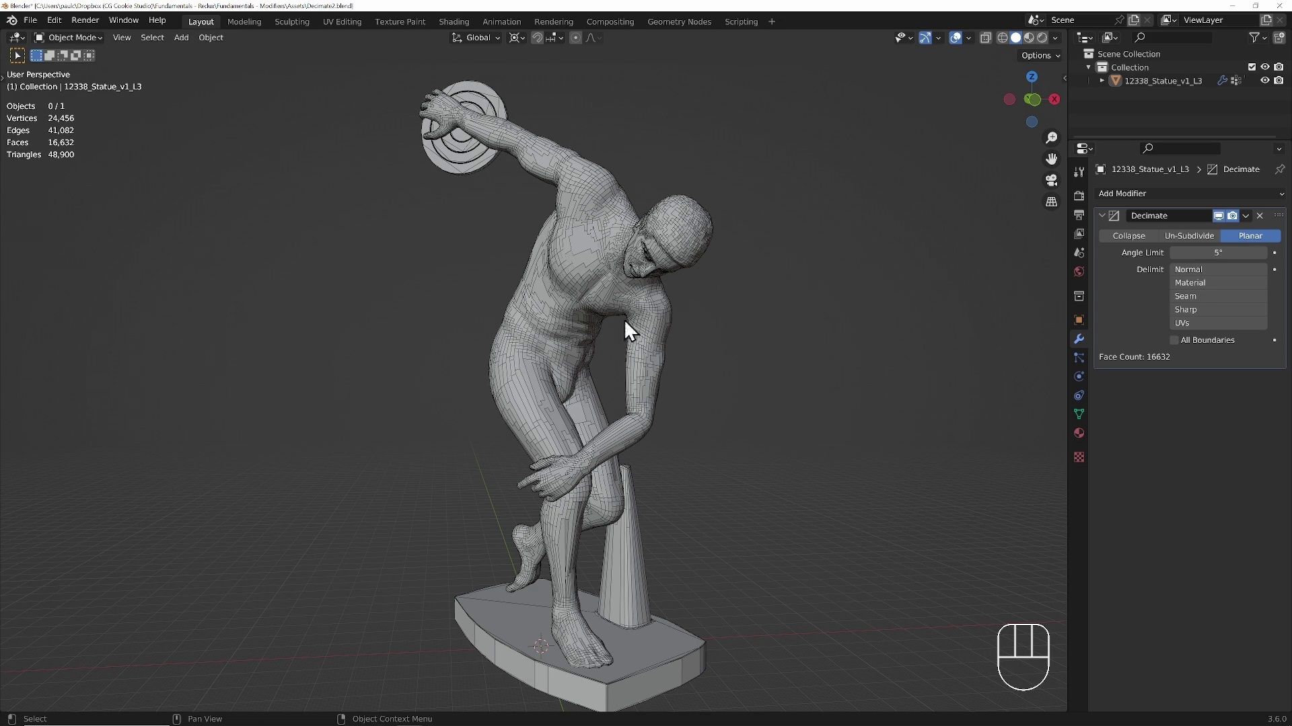Open the Global transform orientation dropdown
Image resolution: width=1292 pixels, height=726 pixels.
click(x=476, y=38)
